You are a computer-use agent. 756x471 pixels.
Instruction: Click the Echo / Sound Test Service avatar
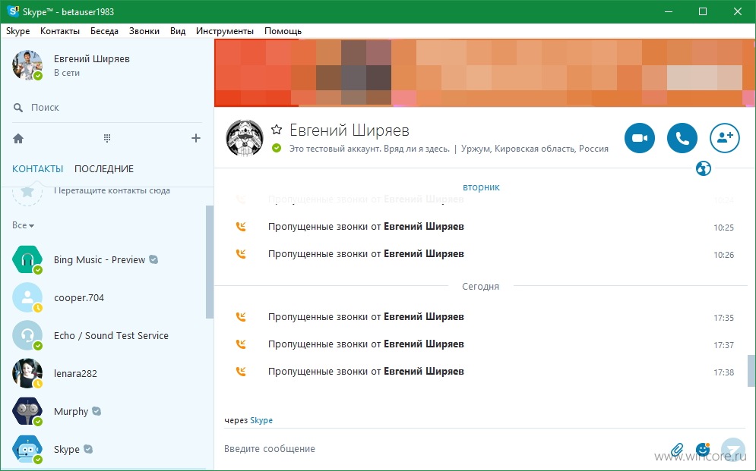click(27, 335)
